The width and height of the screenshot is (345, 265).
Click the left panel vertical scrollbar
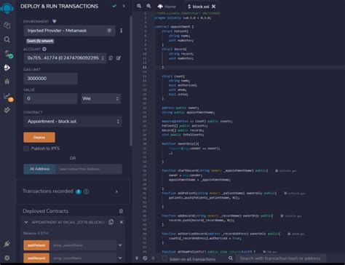131,82
